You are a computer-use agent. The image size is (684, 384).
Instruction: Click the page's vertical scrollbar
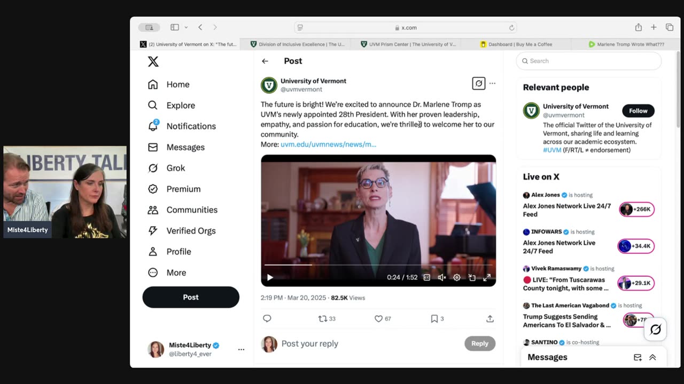click(679, 90)
